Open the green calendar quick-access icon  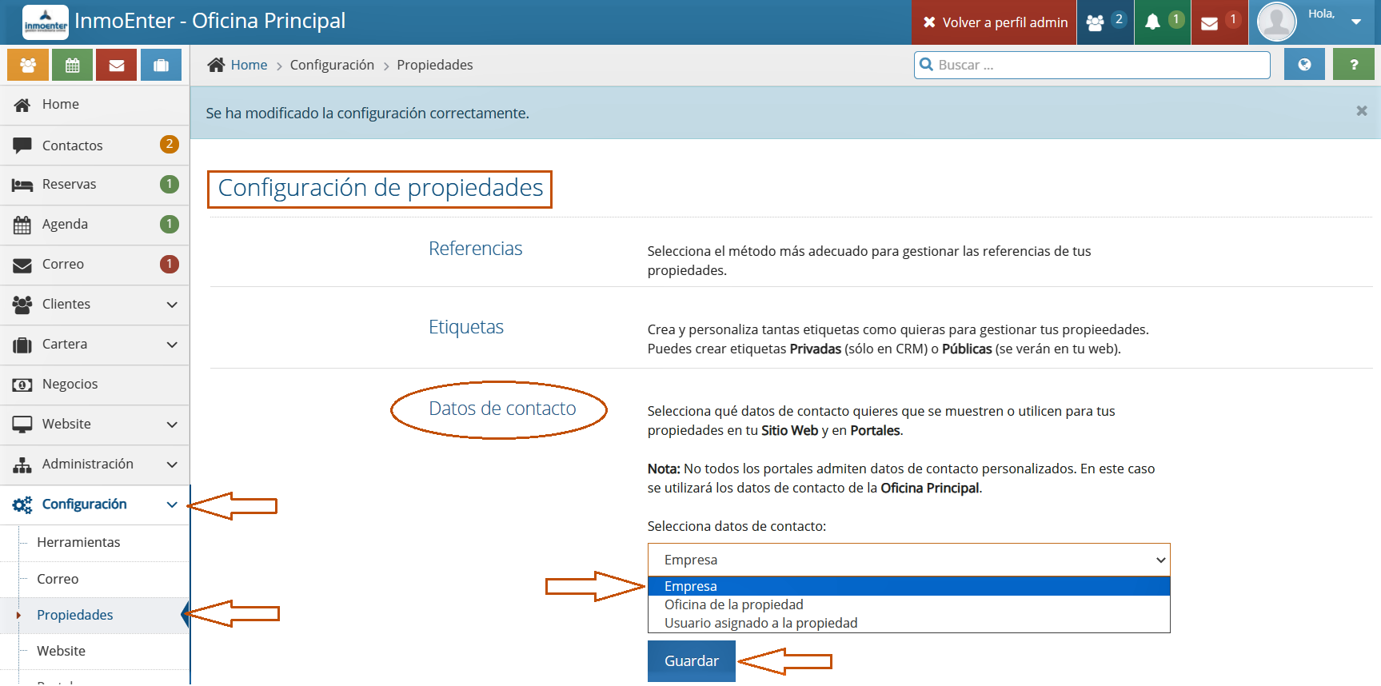pos(73,66)
